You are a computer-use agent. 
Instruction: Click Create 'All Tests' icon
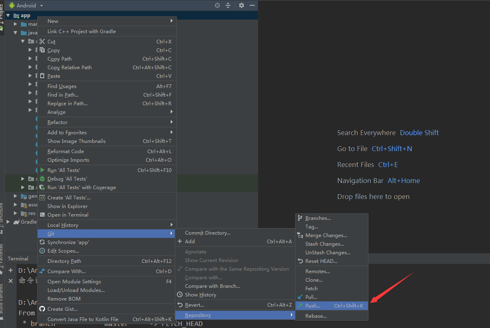coord(42,198)
